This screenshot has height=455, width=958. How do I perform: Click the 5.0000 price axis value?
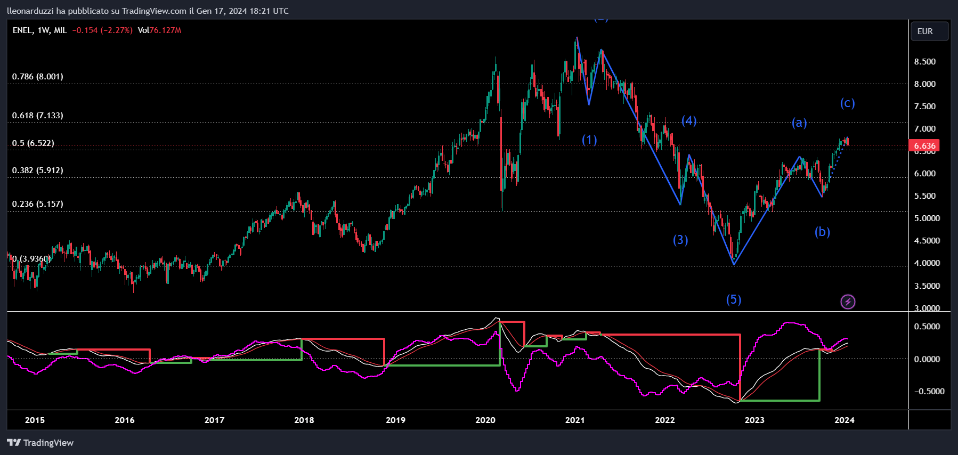(x=927, y=218)
